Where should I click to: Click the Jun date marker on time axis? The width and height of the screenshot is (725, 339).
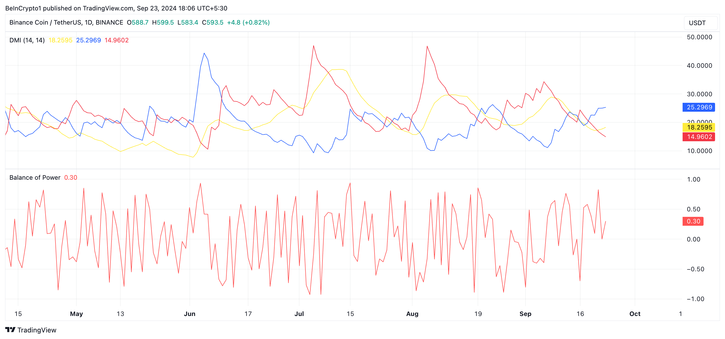pos(189,314)
